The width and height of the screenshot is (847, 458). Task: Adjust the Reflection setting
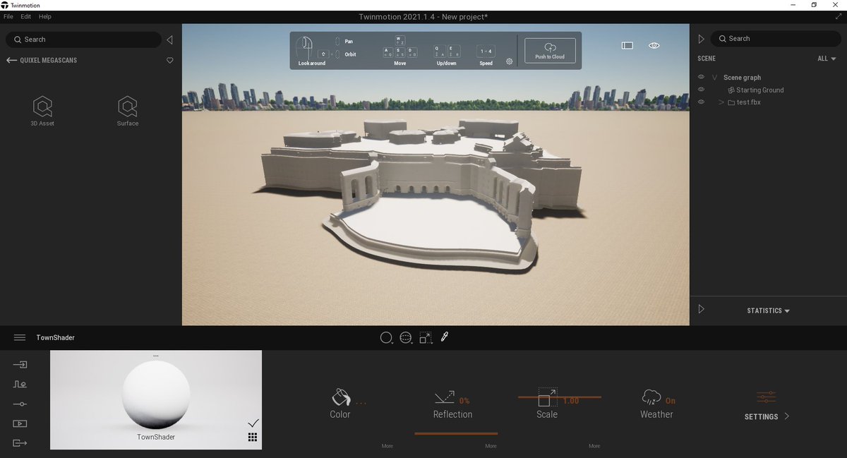(453, 404)
